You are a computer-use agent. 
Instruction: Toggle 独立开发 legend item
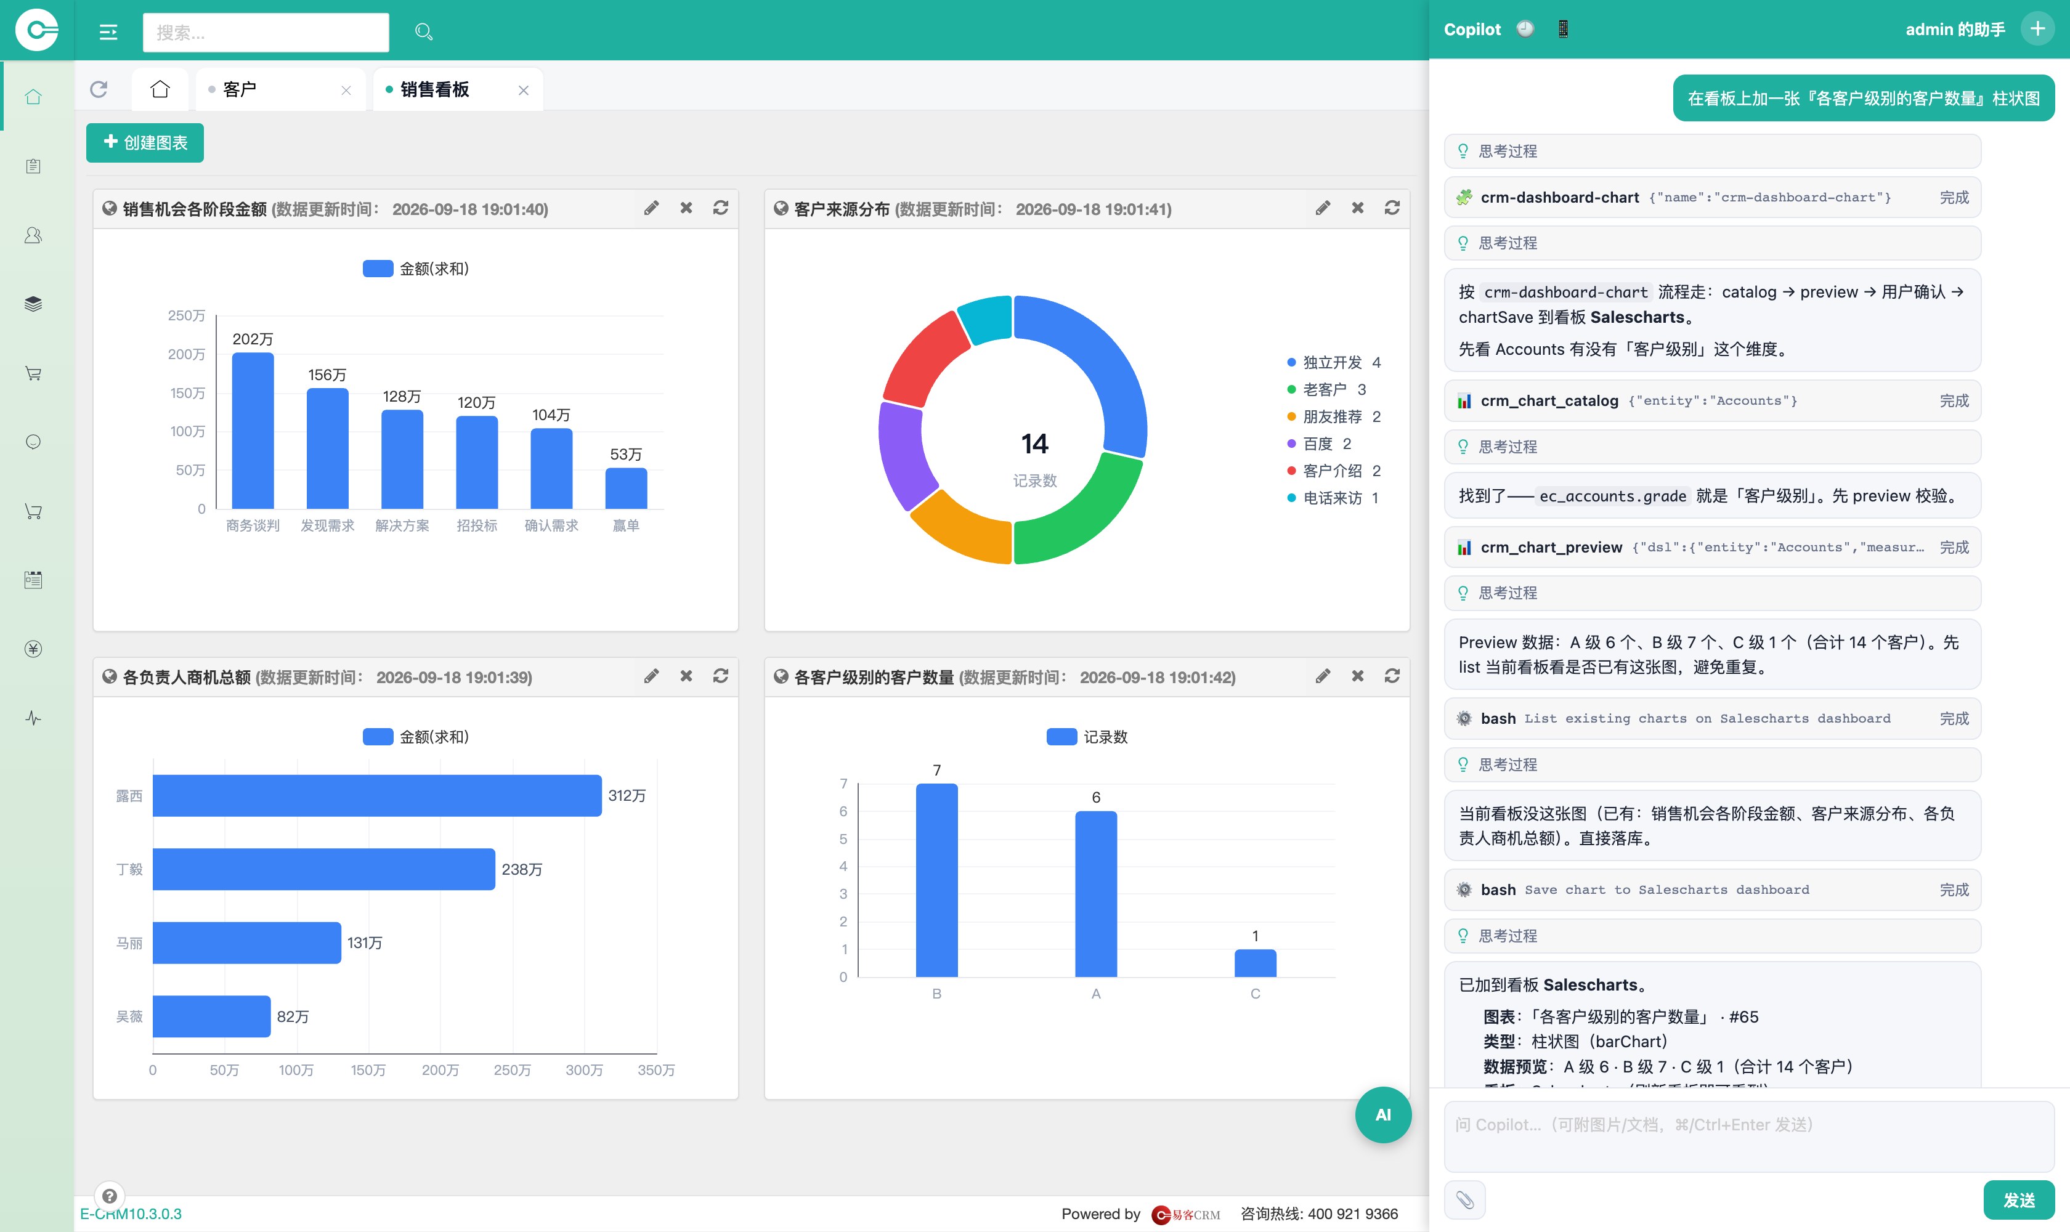pyautogui.click(x=1334, y=362)
